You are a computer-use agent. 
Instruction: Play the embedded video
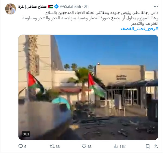[88, 87]
